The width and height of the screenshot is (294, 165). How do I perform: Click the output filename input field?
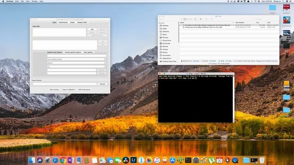coord(65,84)
